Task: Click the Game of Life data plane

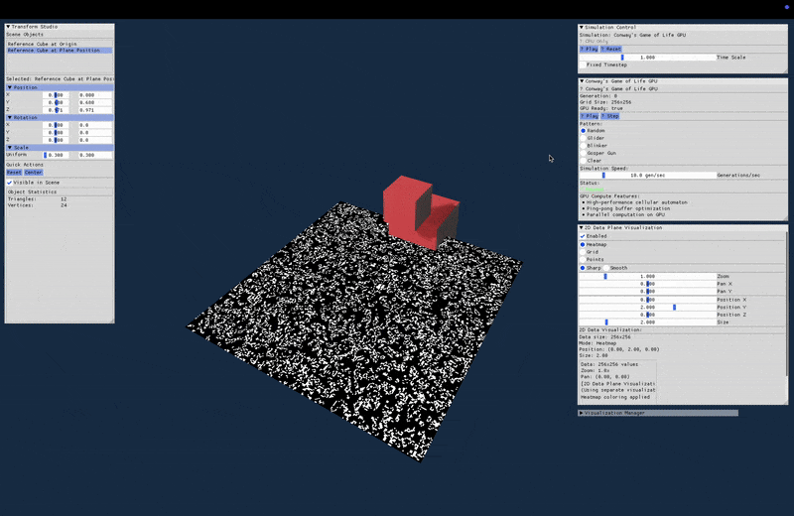Action: click(354, 331)
